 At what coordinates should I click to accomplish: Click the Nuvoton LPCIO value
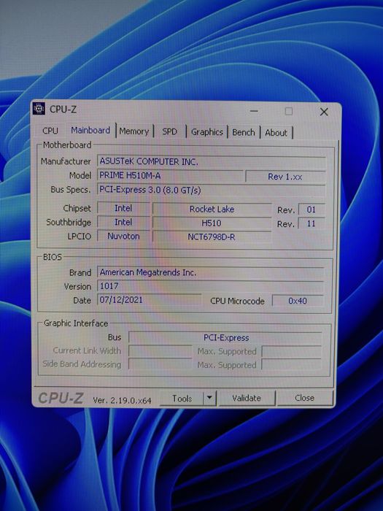(123, 237)
